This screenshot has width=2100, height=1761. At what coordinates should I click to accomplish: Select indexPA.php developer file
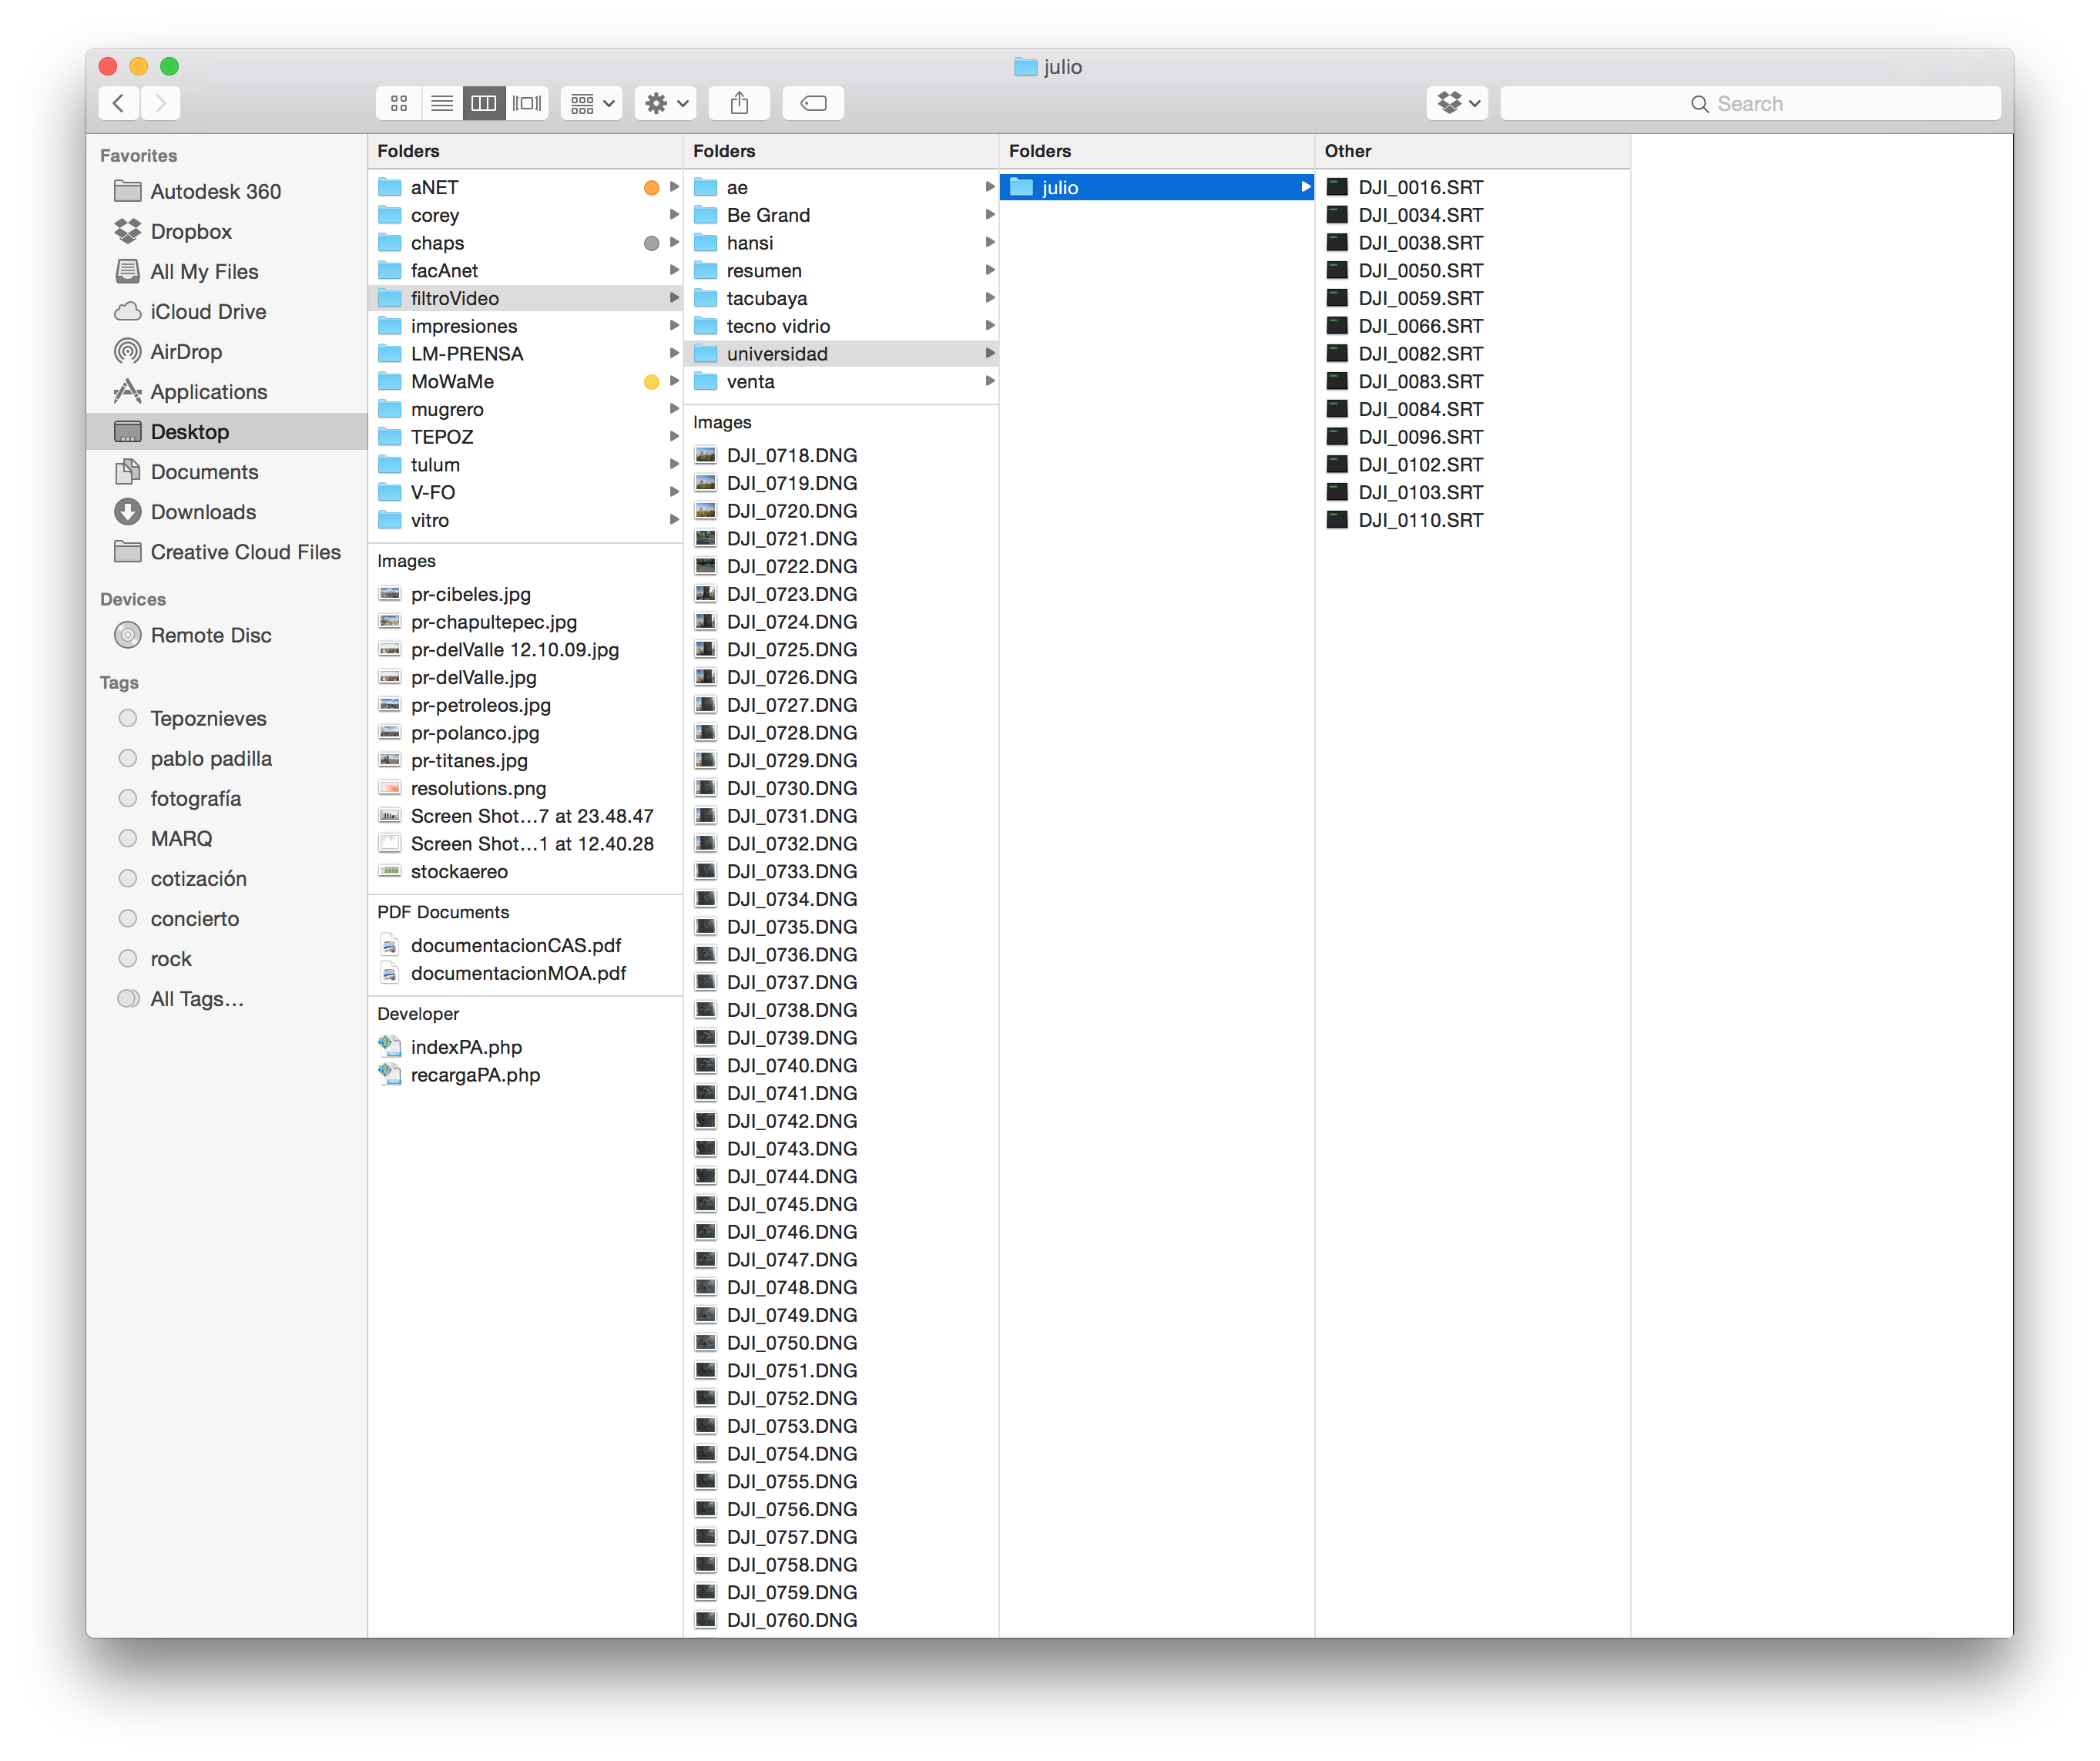(526, 1046)
